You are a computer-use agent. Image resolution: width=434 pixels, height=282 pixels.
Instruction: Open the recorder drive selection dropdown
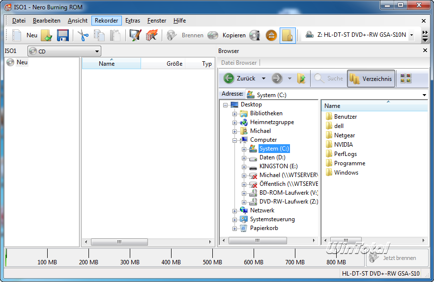(x=411, y=35)
